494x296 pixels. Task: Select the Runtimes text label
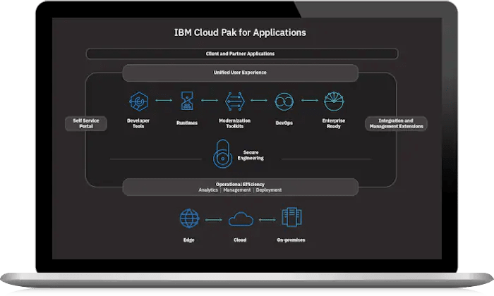(x=187, y=123)
